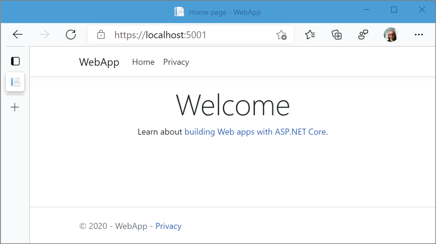The height and width of the screenshot is (244, 436).
Task: Select the Home navigation item
Action: point(143,62)
